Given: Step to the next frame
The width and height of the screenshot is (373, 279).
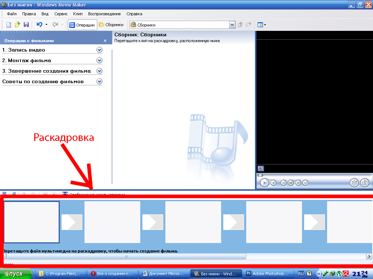Looking at the screenshot, I should pyautogui.click(x=298, y=183).
